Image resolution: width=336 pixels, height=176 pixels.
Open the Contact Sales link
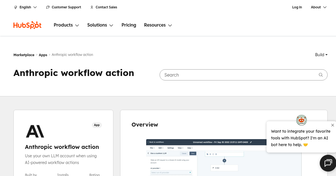click(x=104, y=7)
